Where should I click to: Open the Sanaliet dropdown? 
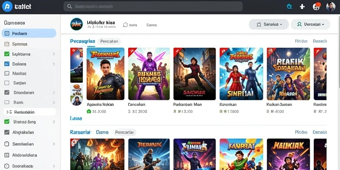(x=269, y=24)
